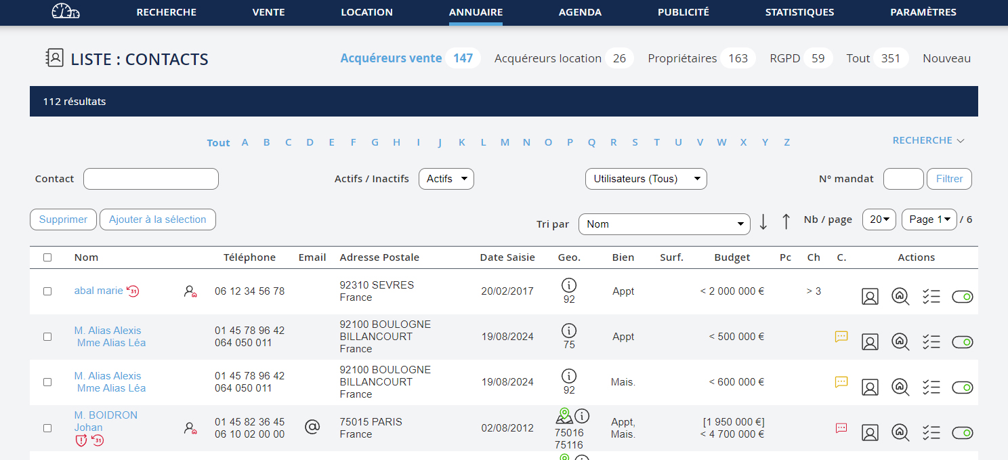Switch to the Propriétaires tab
The image size is (1008, 460).
682,58
